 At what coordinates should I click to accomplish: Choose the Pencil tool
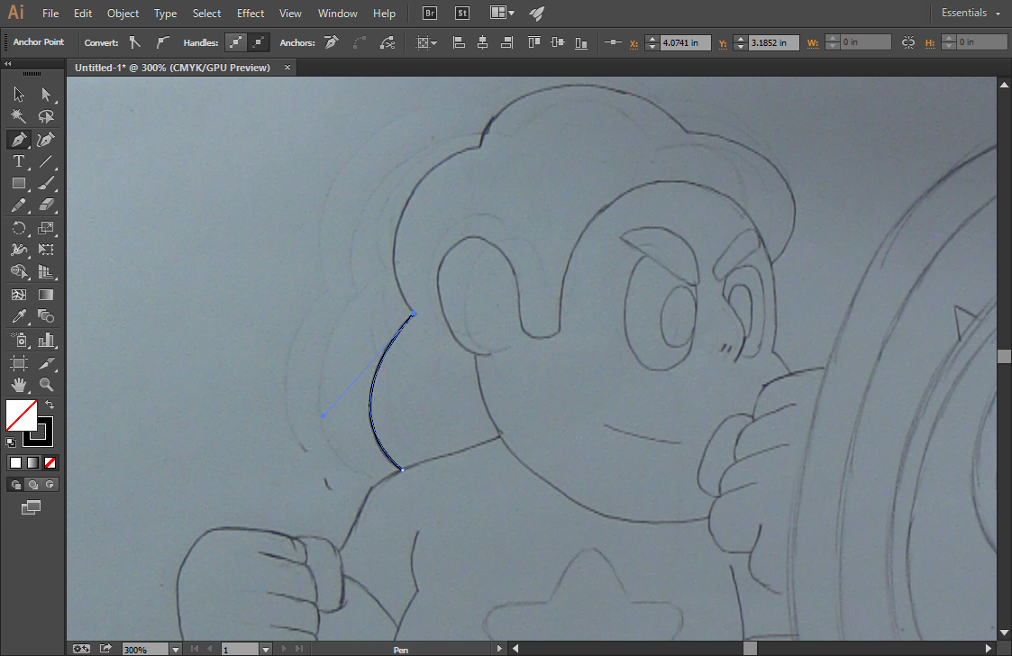[x=19, y=205]
